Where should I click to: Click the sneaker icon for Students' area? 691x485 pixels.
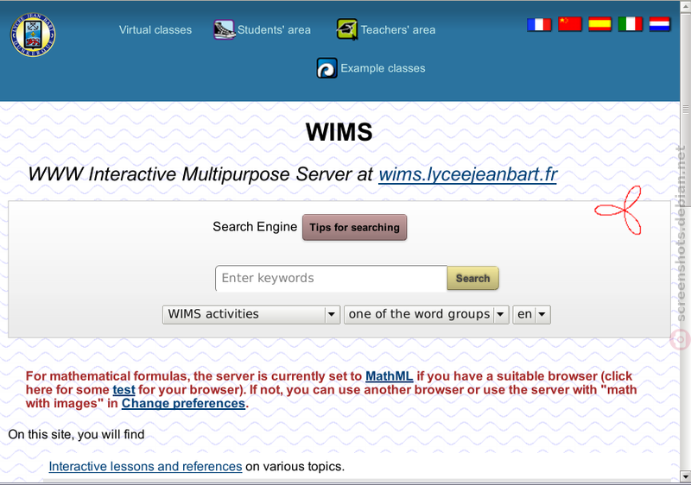225,30
